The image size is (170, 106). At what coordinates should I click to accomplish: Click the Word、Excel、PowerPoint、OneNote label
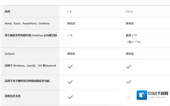point(27,23)
